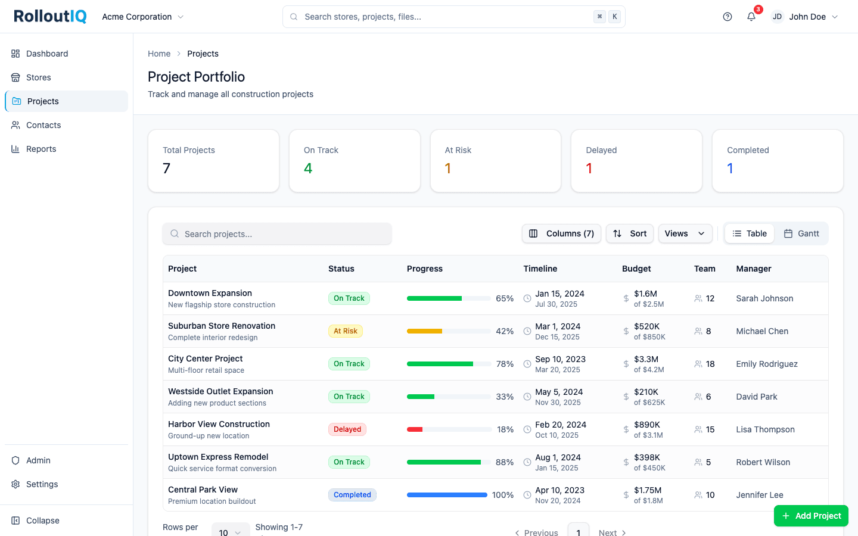Open the Downtown Expansion project
The image size is (858, 536).
pos(210,293)
